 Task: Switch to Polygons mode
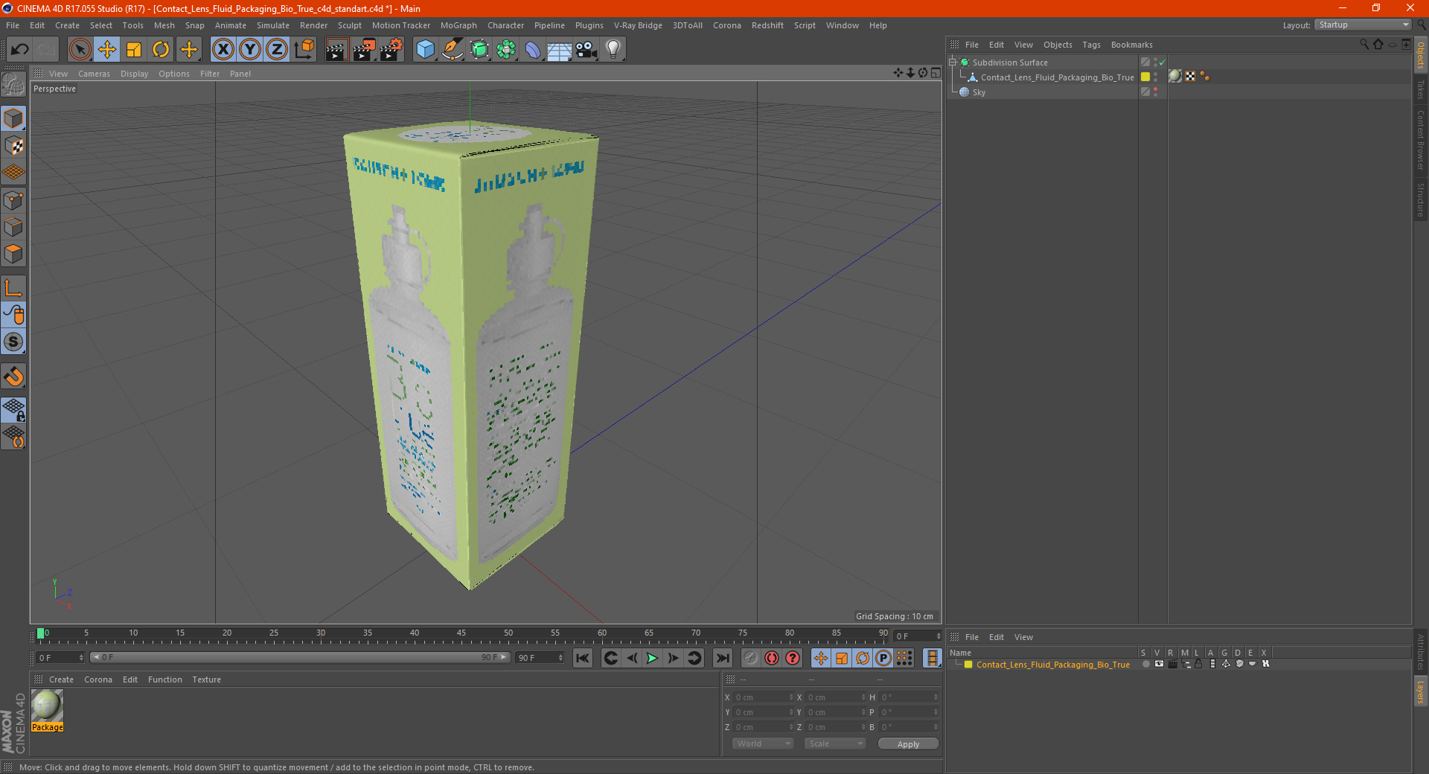click(x=14, y=254)
